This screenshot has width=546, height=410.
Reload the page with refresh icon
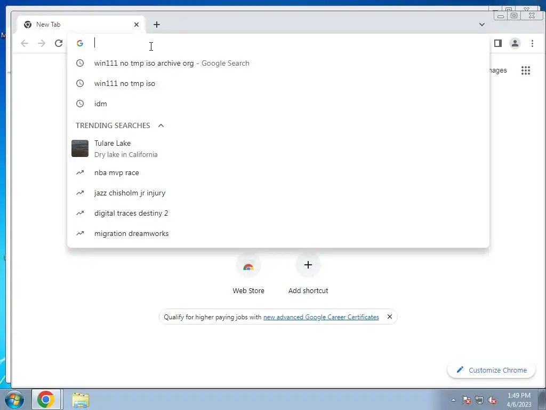[59, 43]
